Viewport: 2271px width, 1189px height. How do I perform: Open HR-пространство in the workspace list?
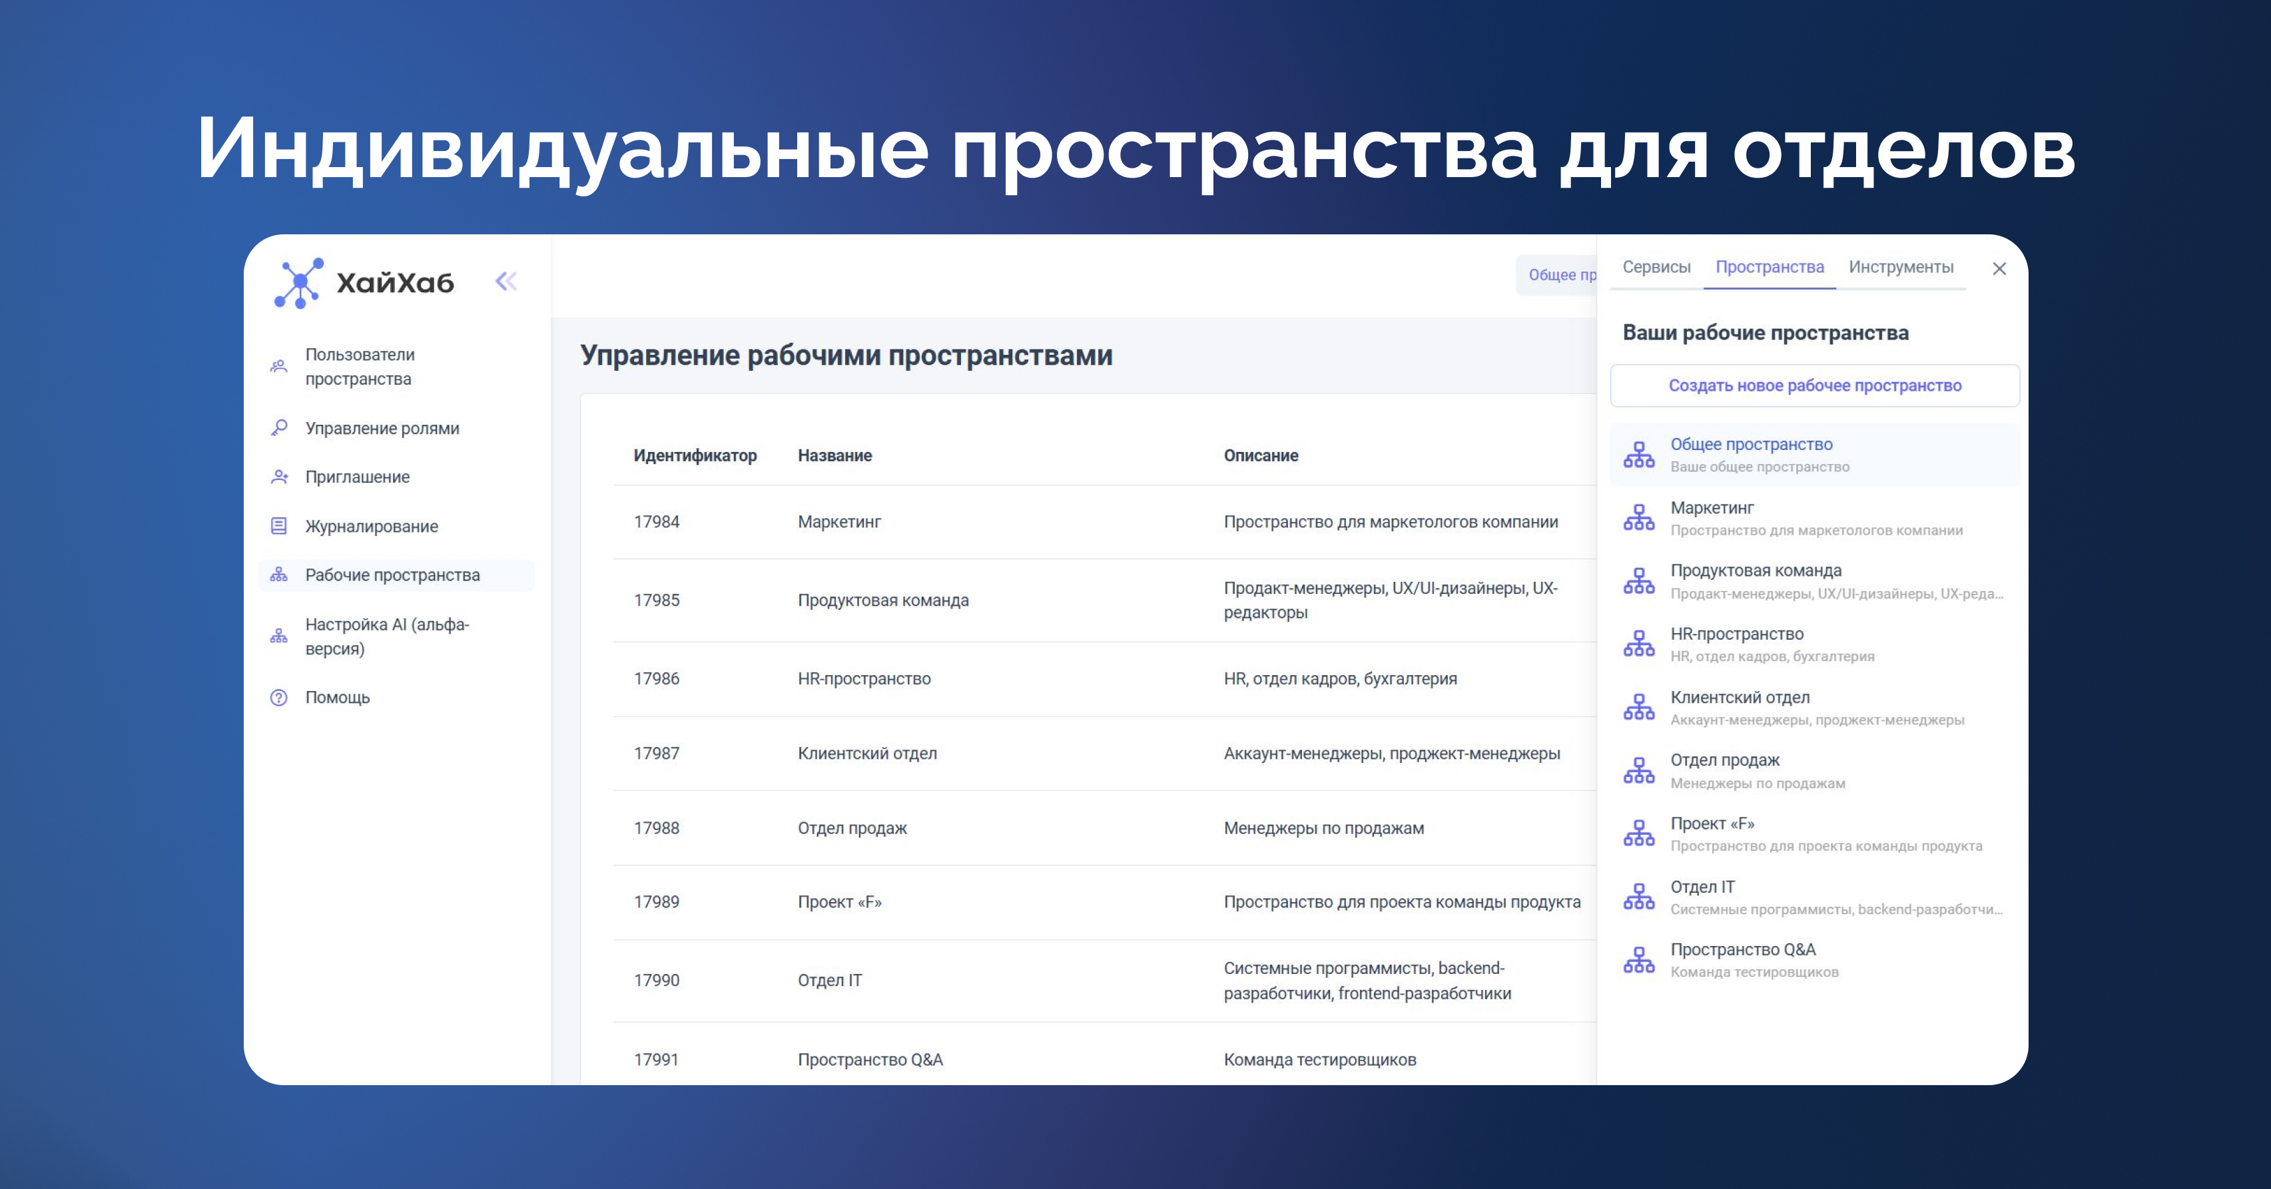pyautogui.click(x=1736, y=634)
